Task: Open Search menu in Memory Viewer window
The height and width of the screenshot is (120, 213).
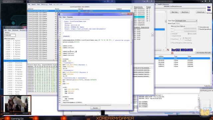Action: 33,4
